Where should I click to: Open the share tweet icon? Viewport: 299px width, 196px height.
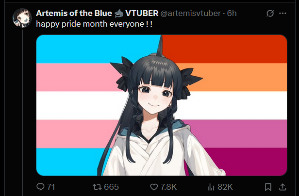282,187
